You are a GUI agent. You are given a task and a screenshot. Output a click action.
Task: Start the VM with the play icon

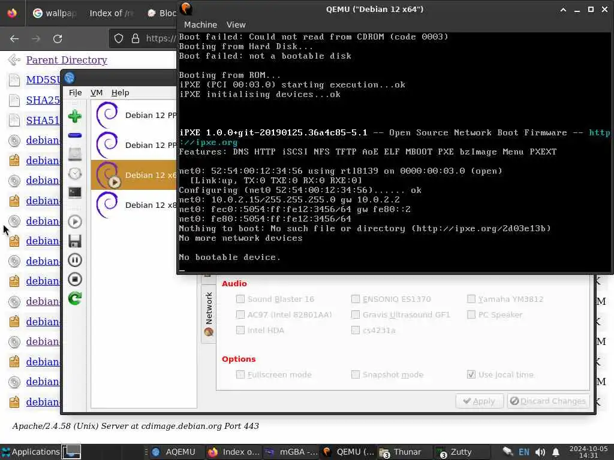click(x=75, y=222)
